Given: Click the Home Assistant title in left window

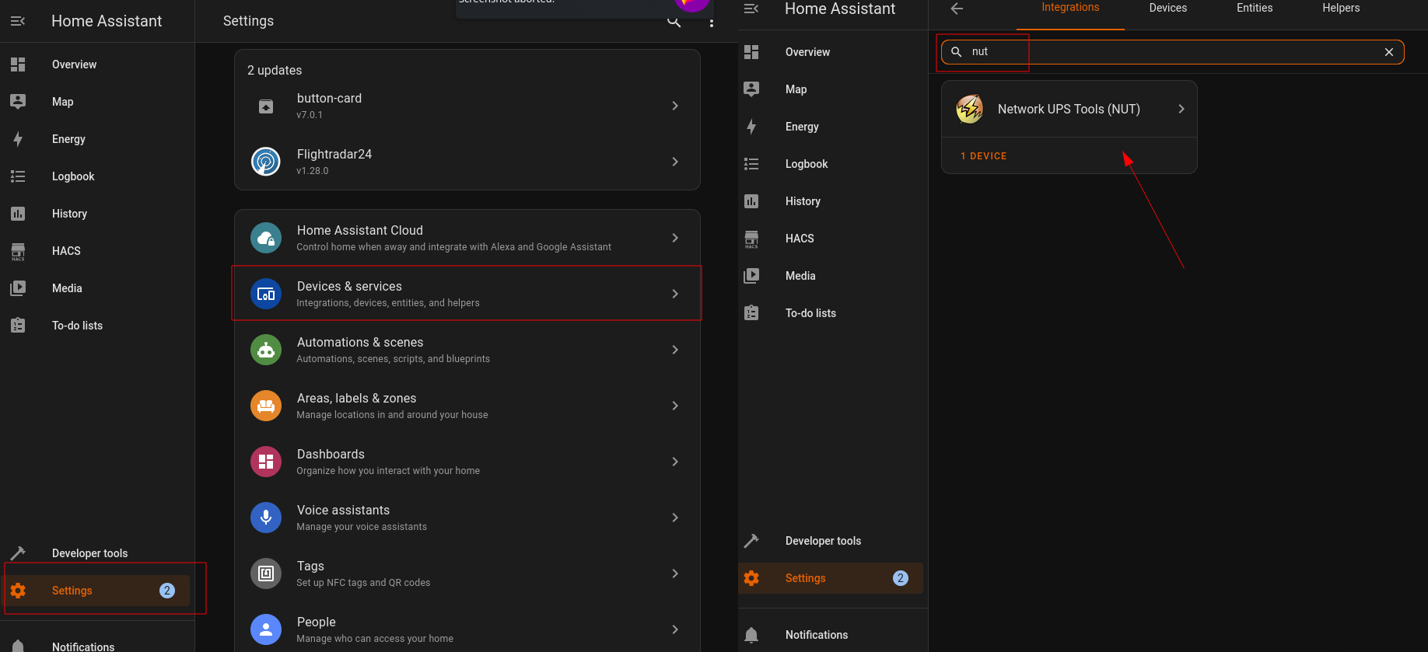Looking at the screenshot, I should tap(107, 21).
